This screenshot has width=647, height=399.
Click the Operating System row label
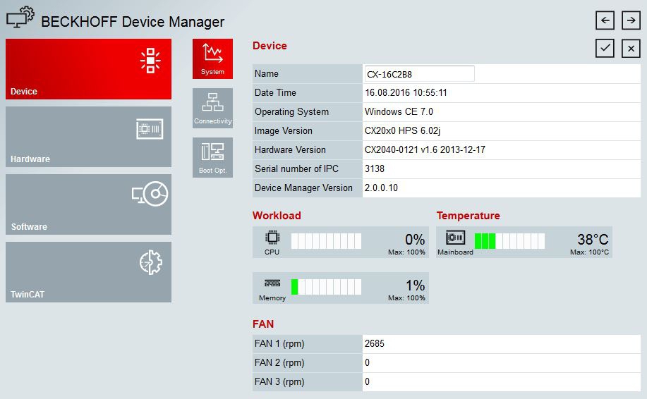291,111
